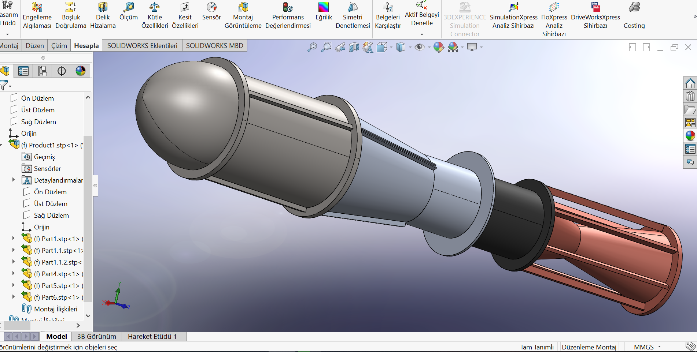The width and height of the screenshot is (697, 352).
Task: Switch to the 3B Görünüm bottom tab
Action: coord(97,337)
